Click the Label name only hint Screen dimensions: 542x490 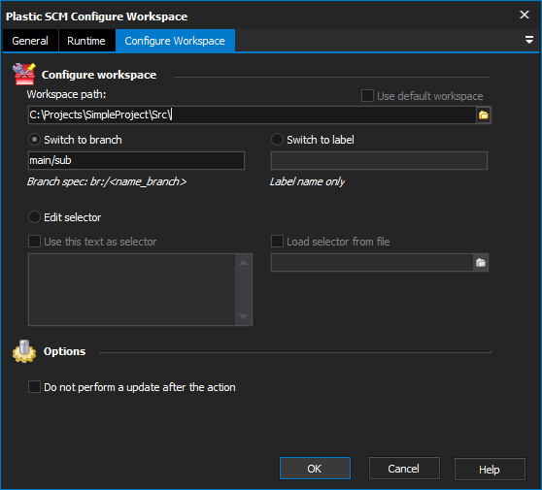click(307, 181)
